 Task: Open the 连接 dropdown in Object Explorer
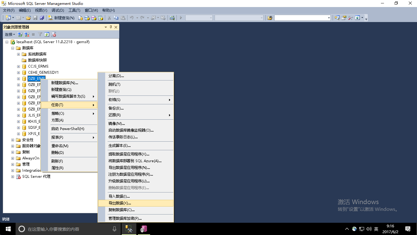pos(10,35)
